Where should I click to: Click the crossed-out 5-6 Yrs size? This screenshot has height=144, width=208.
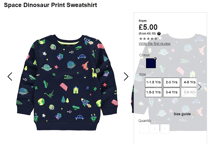tap(189, 92)
